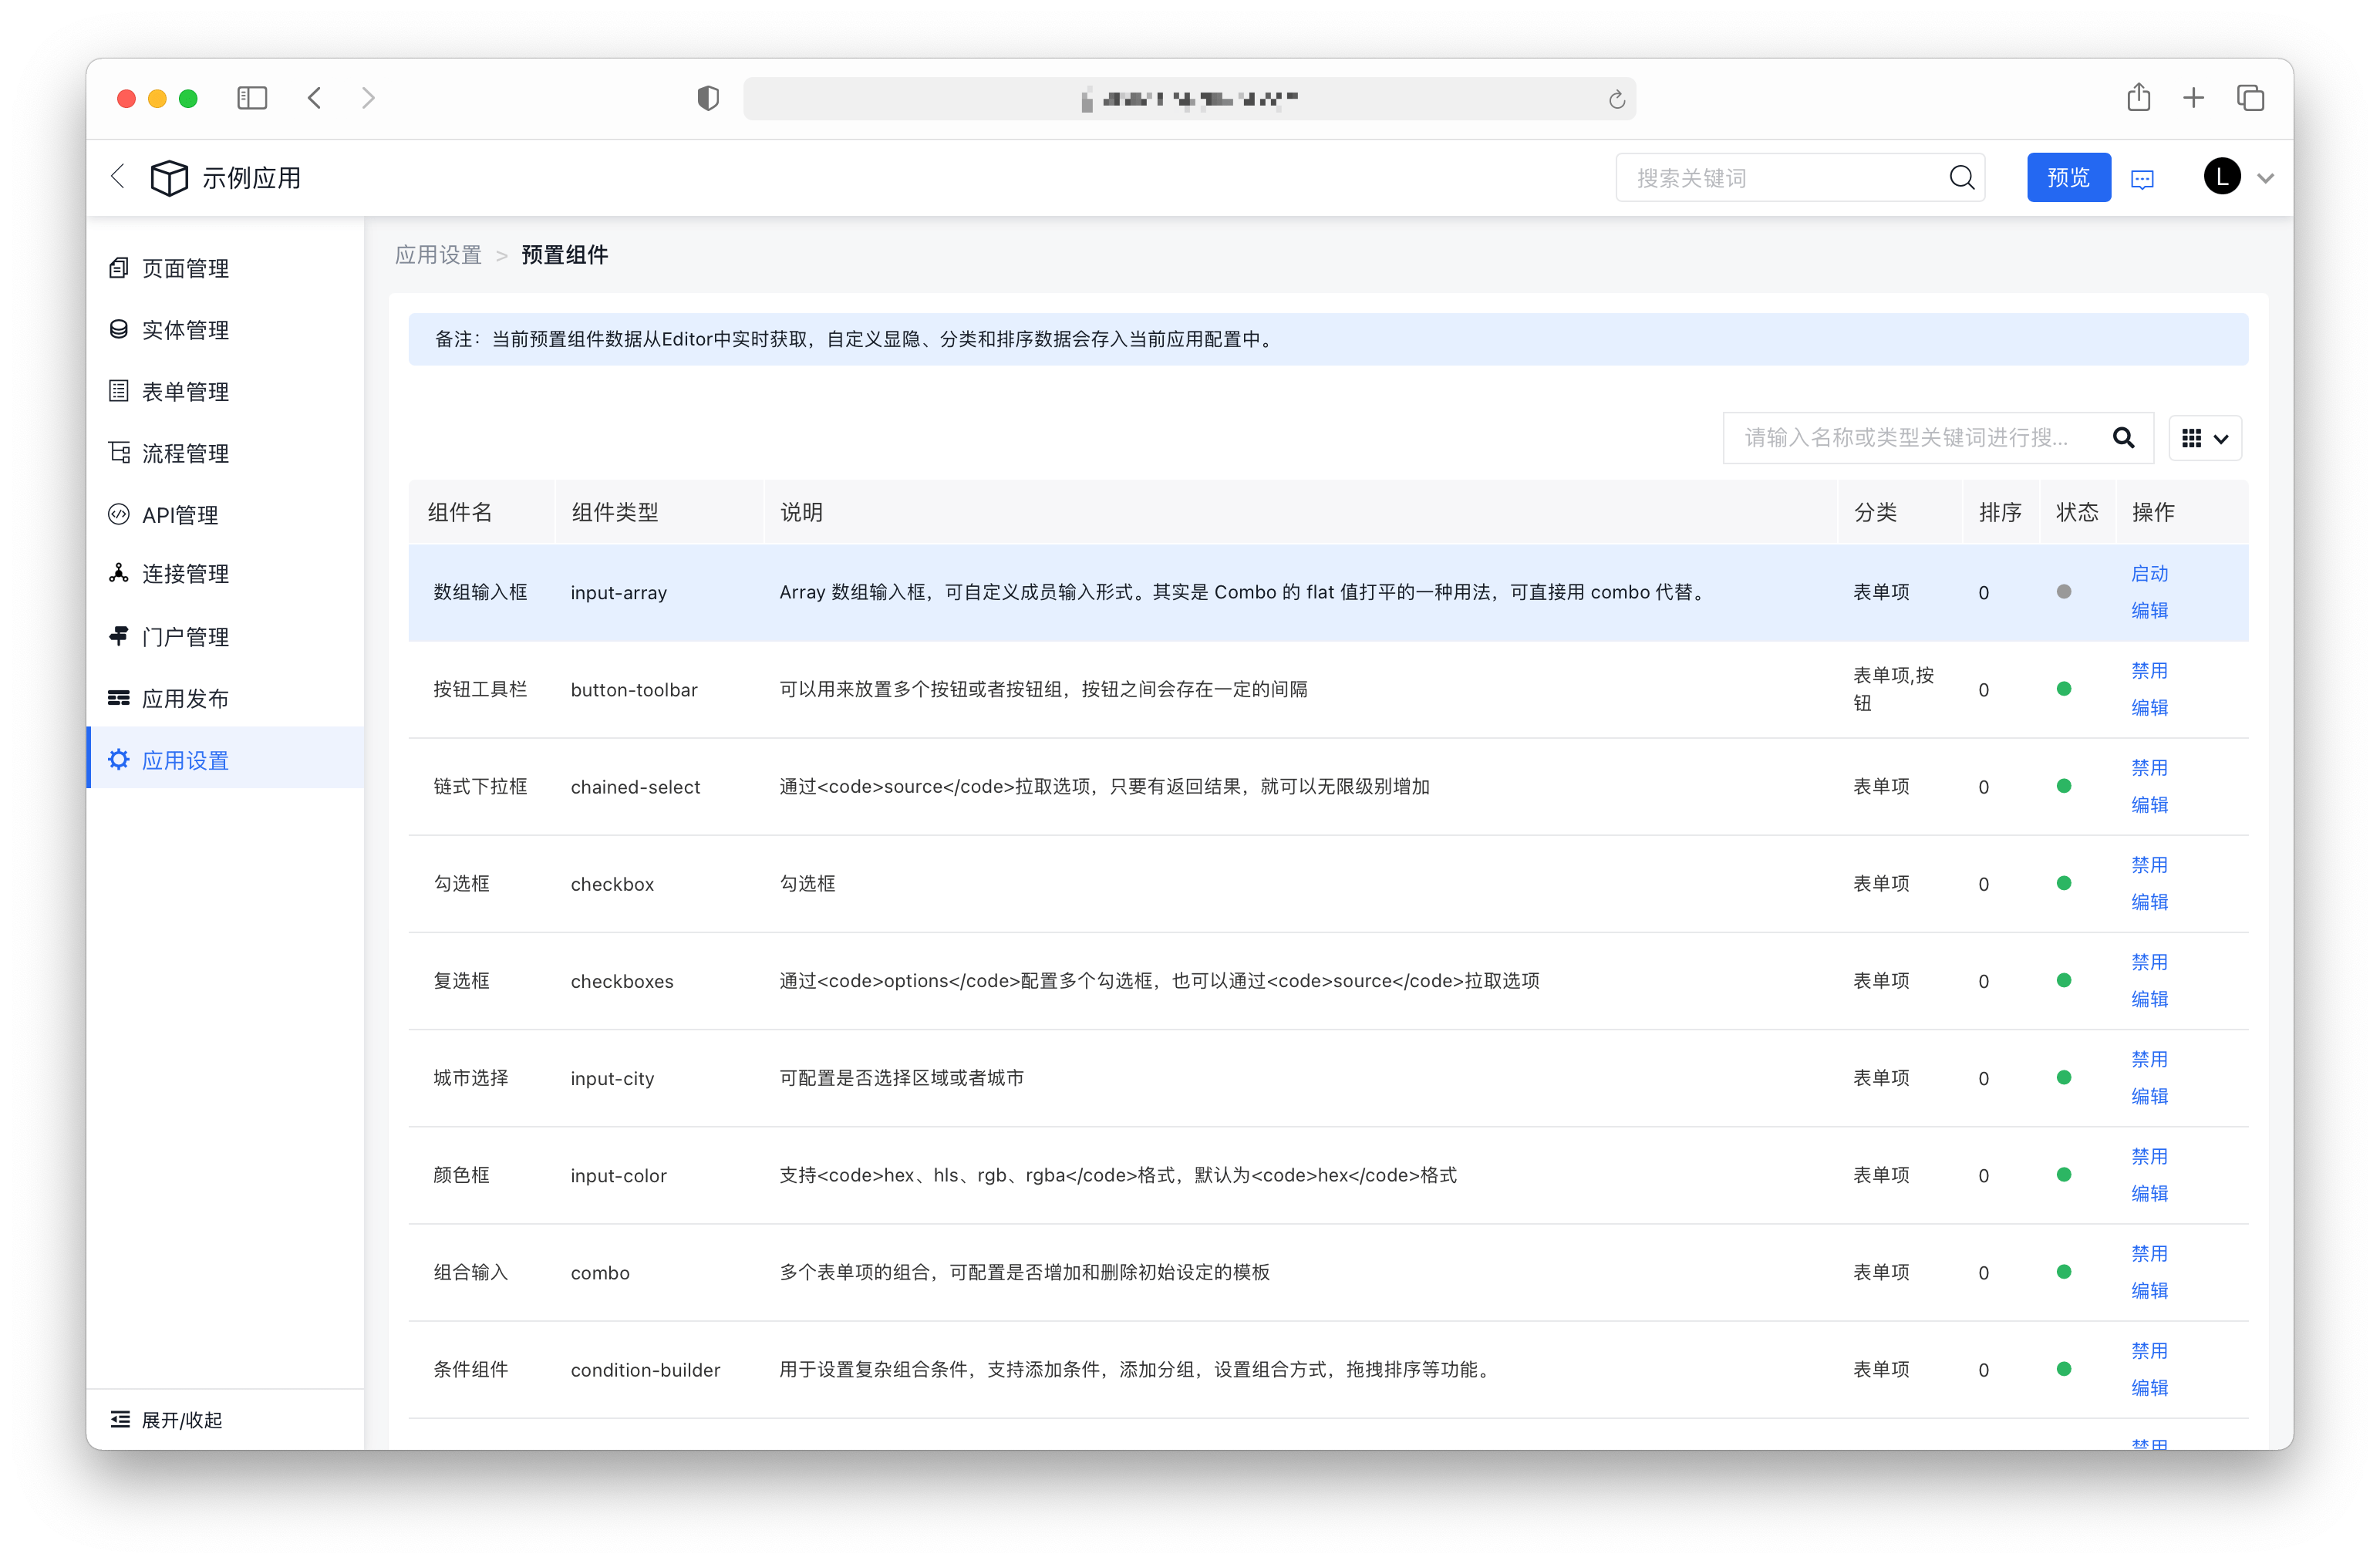
Task: Open 流程管理 menu item
Action: pos(224,453)
